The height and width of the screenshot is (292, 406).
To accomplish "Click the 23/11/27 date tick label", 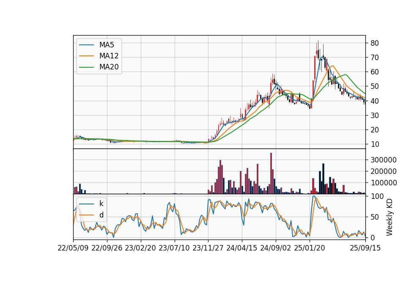I will point(208,248).
